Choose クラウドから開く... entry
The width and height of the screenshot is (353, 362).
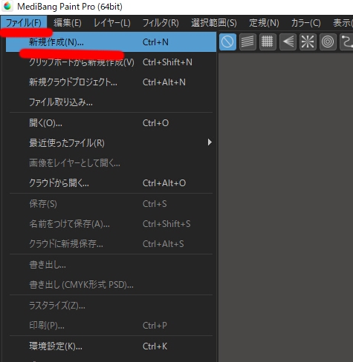(111, 183)
